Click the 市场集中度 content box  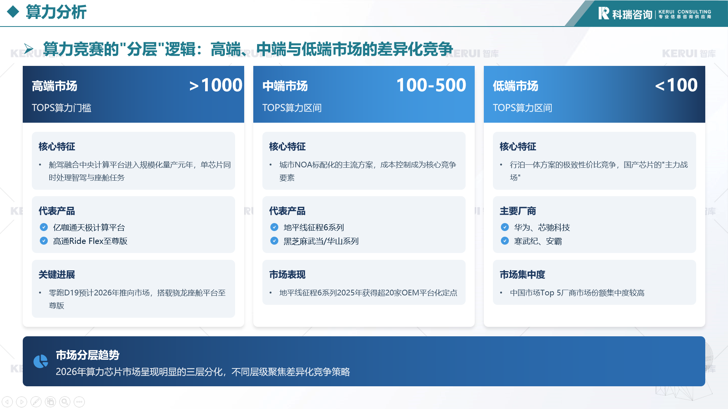click(595, 282)
